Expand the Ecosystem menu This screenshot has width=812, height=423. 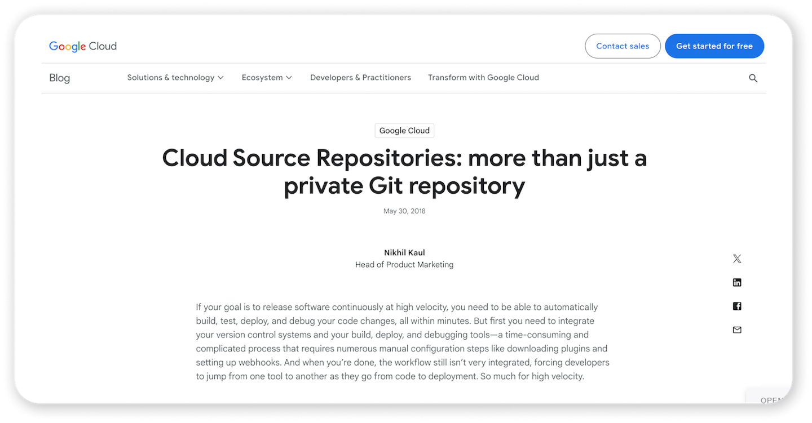[x=267, y=78]
